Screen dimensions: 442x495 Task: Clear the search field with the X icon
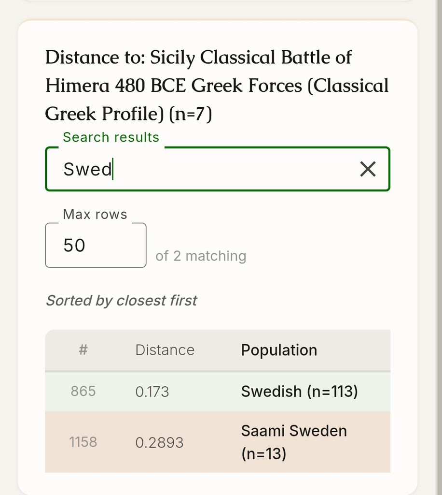click(x=368, y=169)
